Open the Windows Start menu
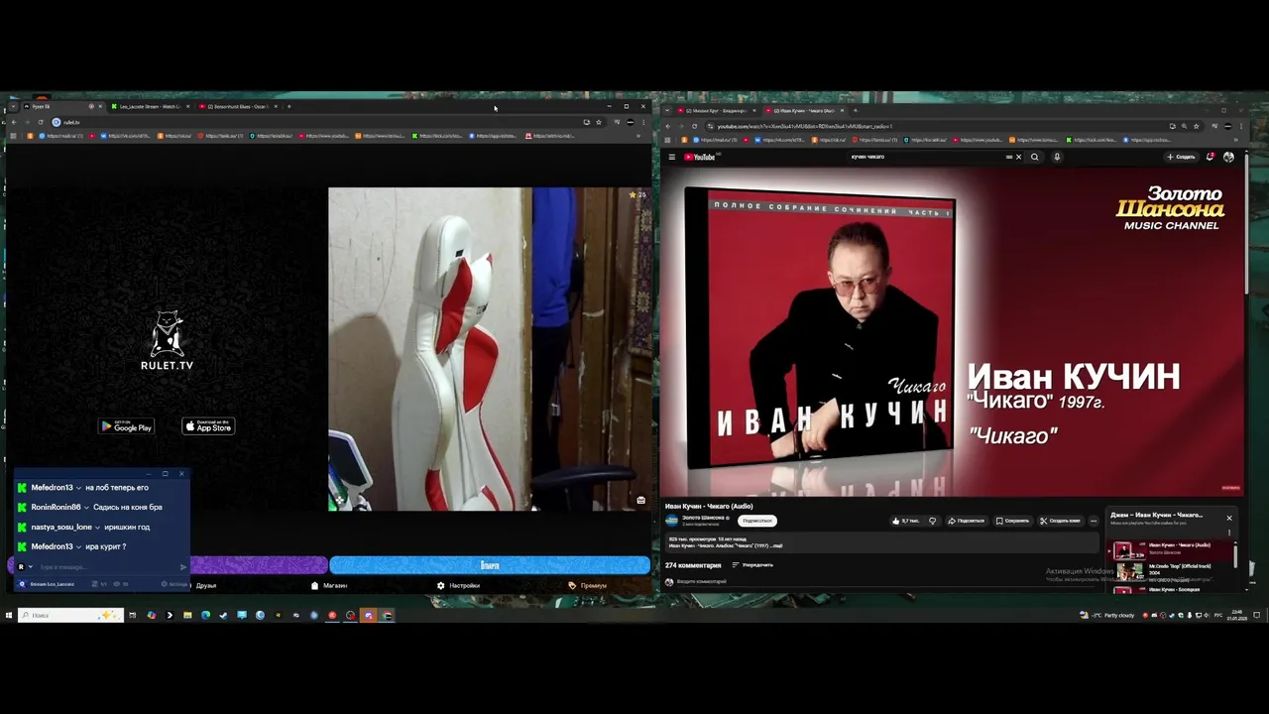The image size is (1269, 714). click(x=9, y=615)
